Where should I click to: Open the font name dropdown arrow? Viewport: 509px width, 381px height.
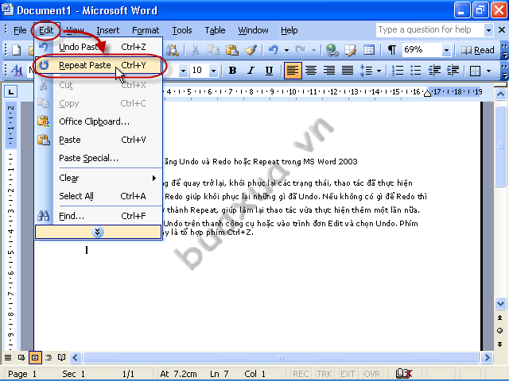tap(183, 71)
